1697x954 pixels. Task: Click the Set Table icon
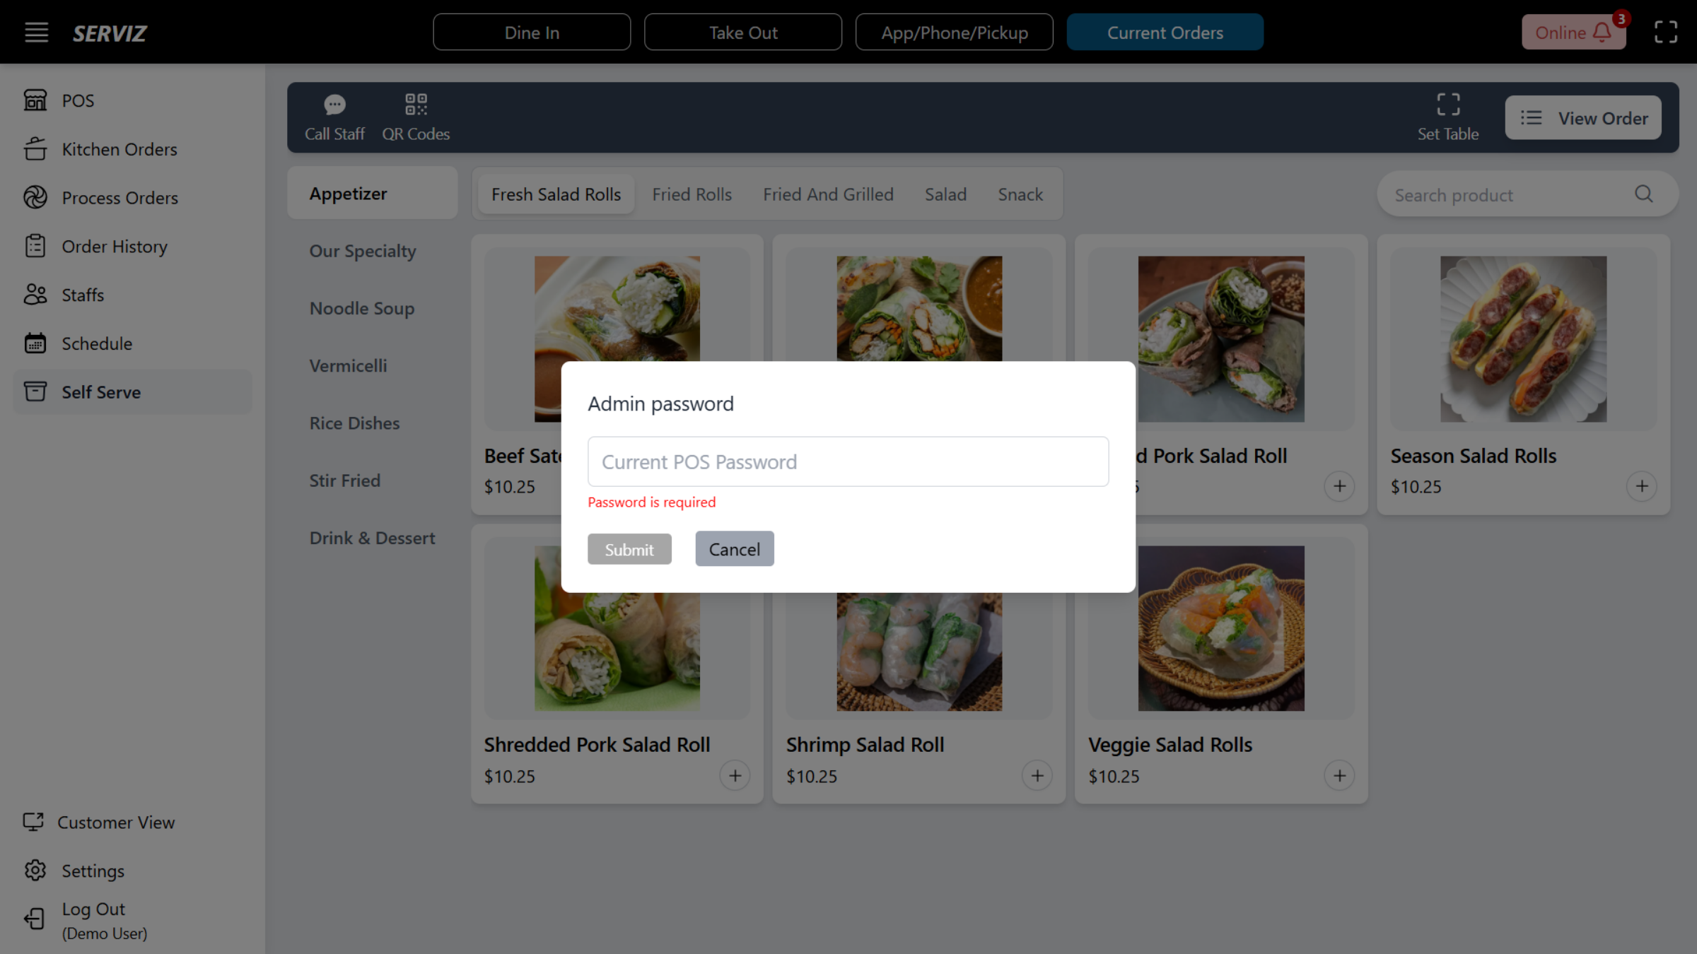pyautogui.click(x=1448, y=105)
